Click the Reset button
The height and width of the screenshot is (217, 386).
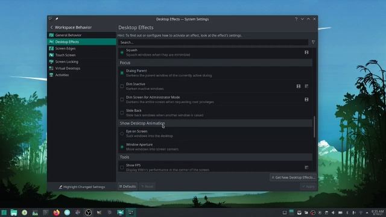[x=147, y=186]
